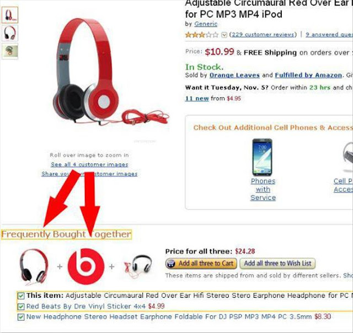Select the third product thumbnail
Screen dimensions: 353x333
(10, 51)
